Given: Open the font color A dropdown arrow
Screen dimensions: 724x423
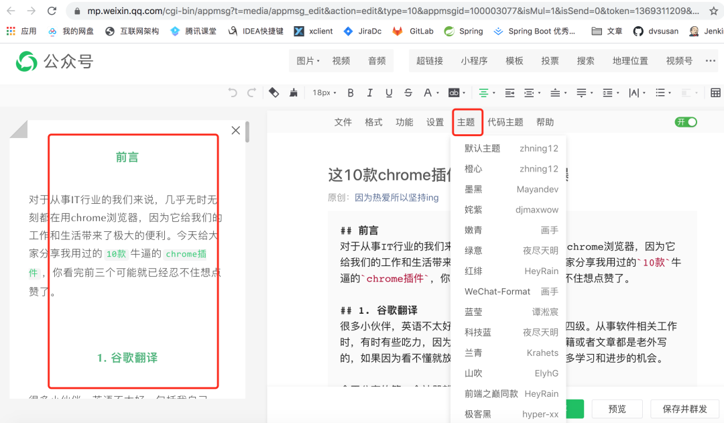Looking at the screenshot, I should 438,93.
